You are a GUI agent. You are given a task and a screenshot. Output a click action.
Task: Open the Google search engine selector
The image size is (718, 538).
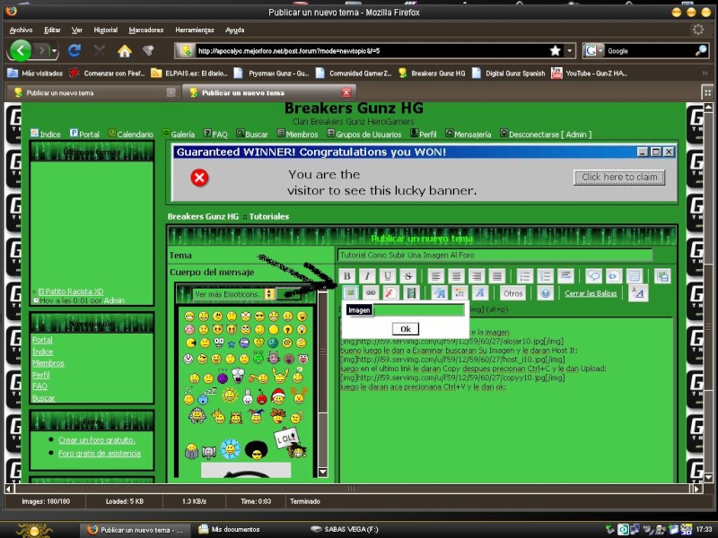(x=594, y=51)
